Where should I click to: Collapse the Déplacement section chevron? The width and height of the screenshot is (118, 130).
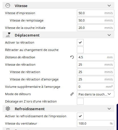click(109, 35)
